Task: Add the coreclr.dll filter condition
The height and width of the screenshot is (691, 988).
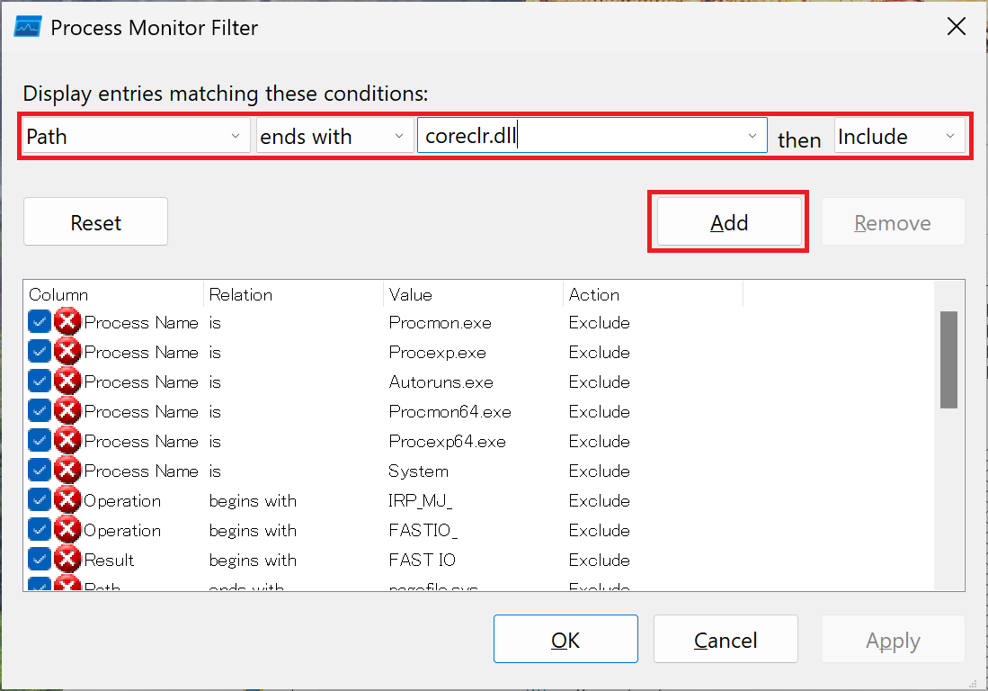Action: pyautogui.click(x=729, y=222)
